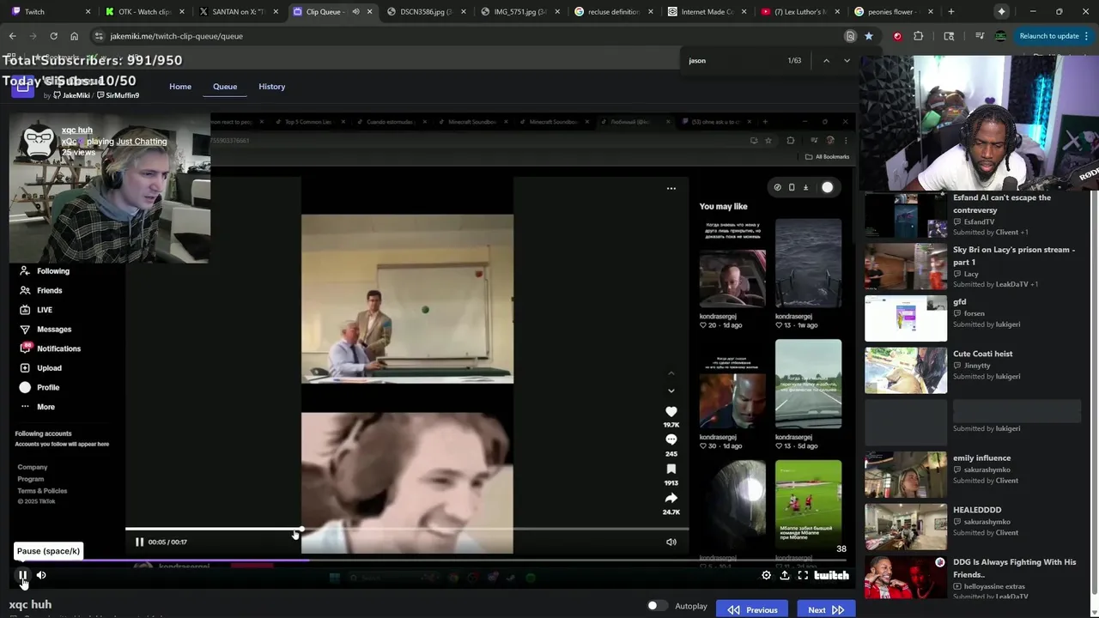Open Notifications in TikTok sidebar

(50, 348)
